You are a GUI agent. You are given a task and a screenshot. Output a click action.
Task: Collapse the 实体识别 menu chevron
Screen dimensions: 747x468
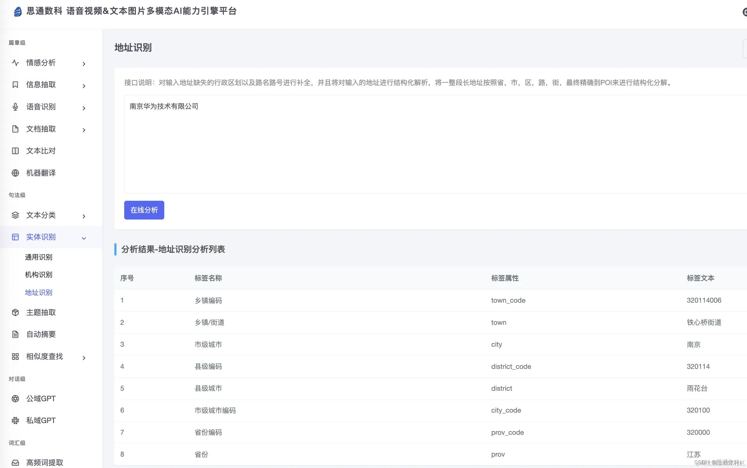(x=84, y=238)
